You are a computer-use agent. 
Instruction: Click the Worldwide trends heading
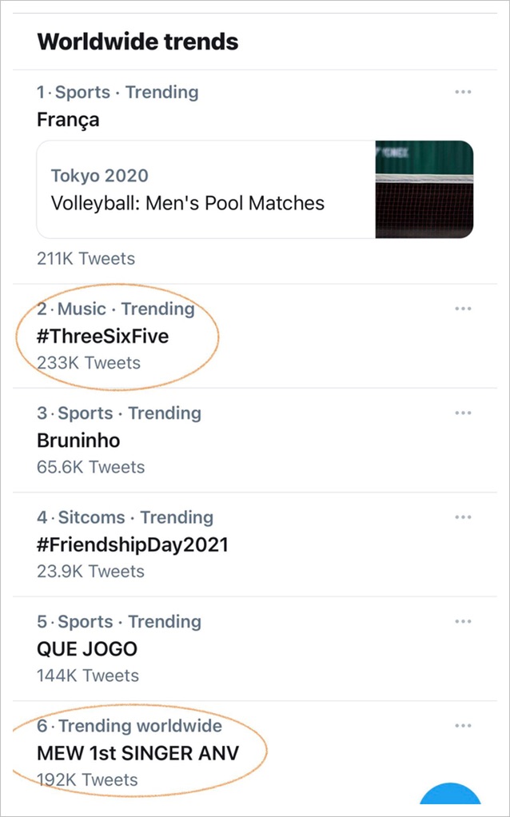point(137,42)
